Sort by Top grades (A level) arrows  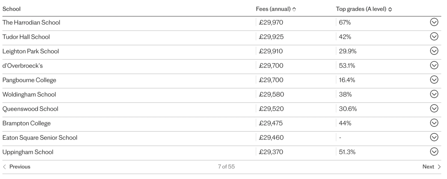pos(390,9)
